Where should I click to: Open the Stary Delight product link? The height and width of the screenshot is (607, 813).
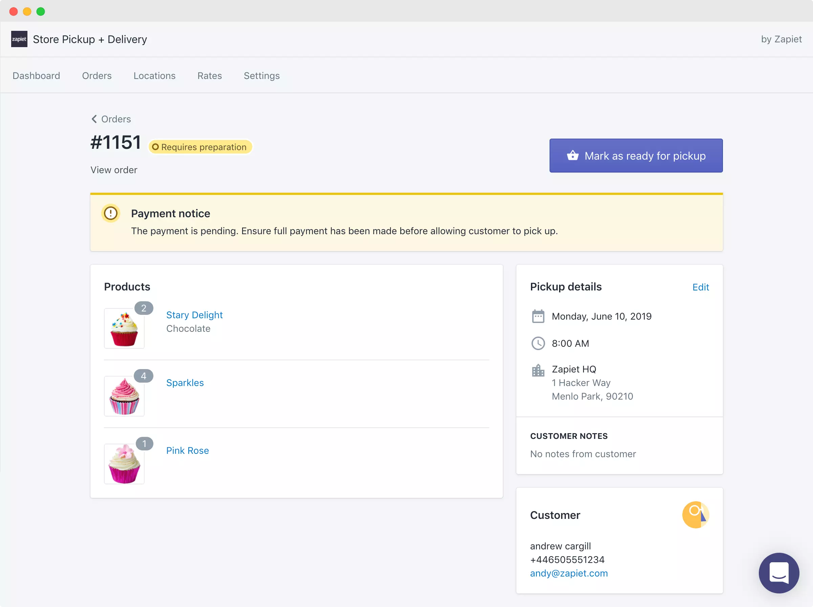coord(194,315)
